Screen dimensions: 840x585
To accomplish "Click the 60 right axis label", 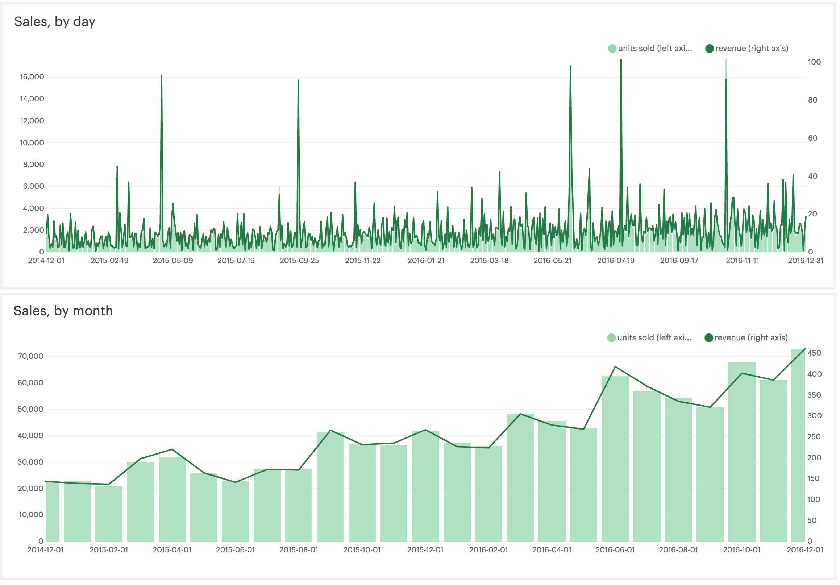I will click(x=812, y=138).
